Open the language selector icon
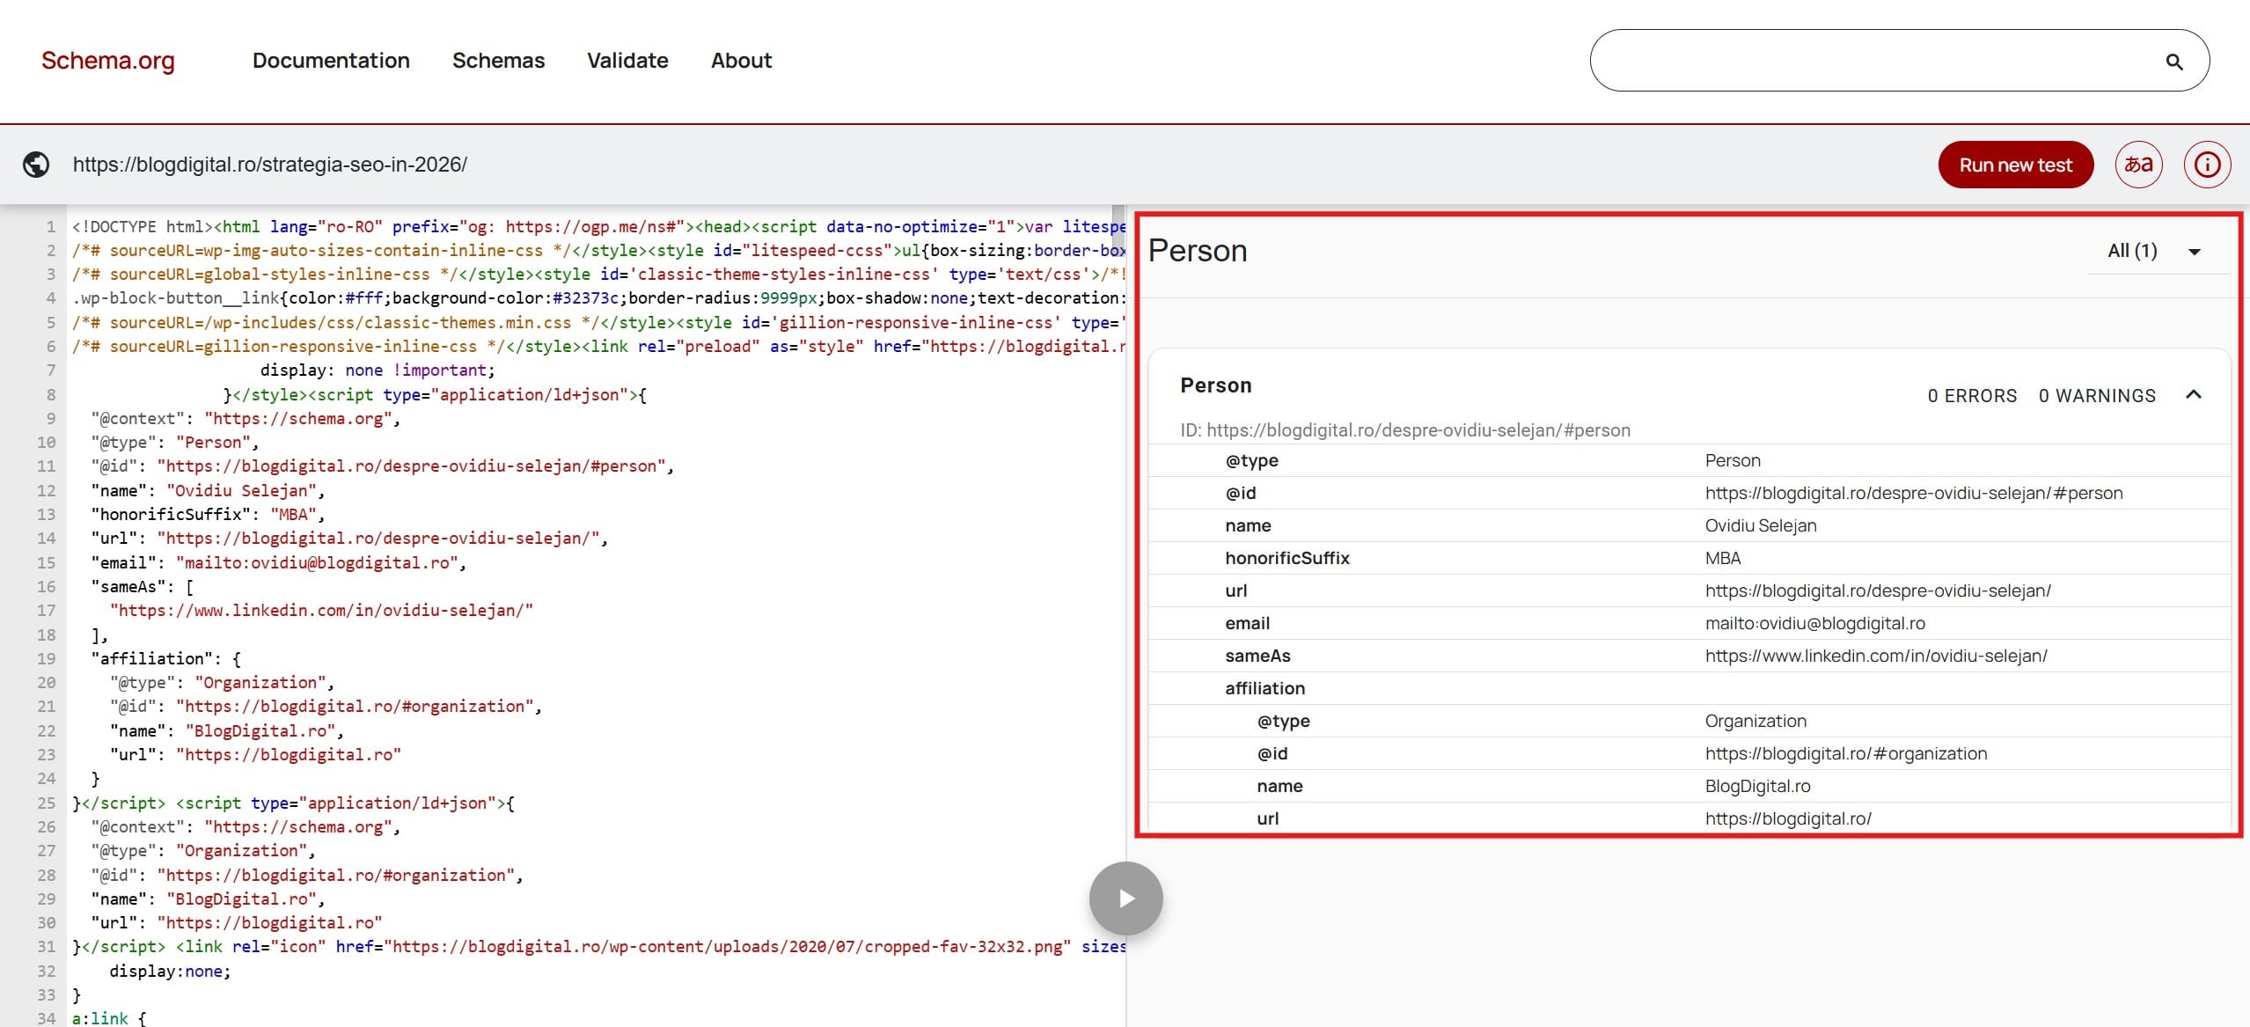 click(2138, 165)
